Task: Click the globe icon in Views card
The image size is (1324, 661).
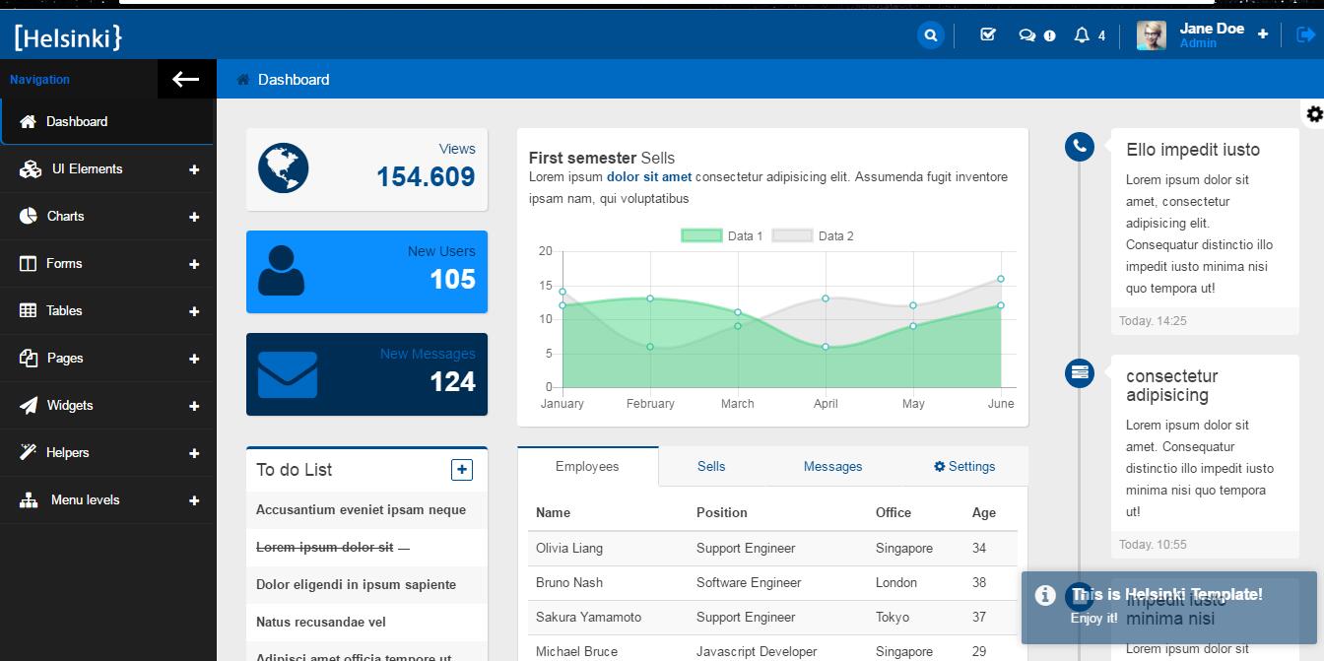Action: pyautogui.click(x=284, y=167)
